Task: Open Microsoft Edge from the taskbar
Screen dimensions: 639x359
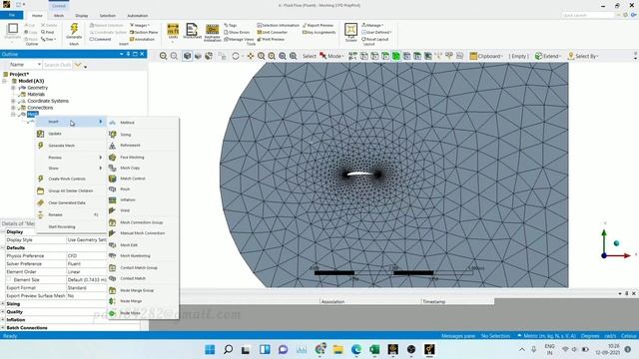Action: click(356, 349)
